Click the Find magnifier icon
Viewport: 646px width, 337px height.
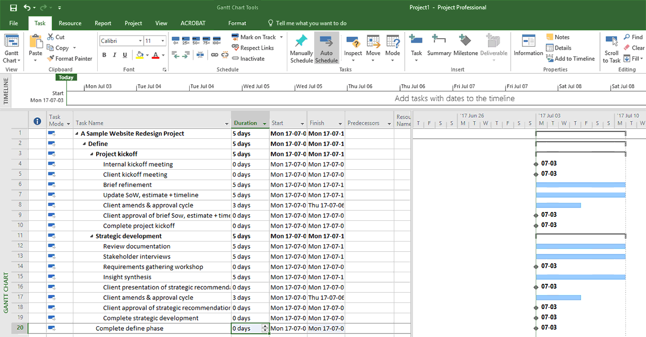coord(626,37)
